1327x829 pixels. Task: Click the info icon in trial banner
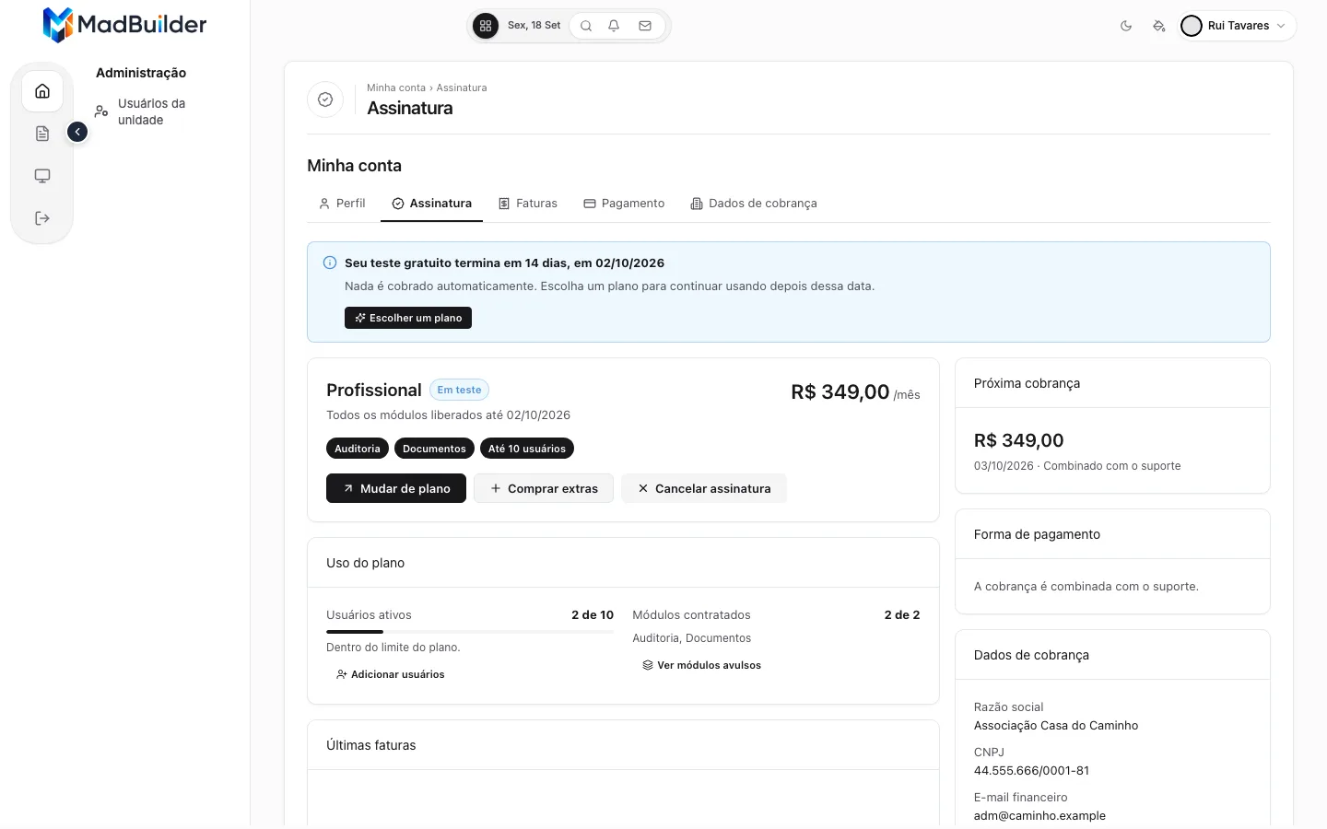pyautogui.click(x=330, y=263)
